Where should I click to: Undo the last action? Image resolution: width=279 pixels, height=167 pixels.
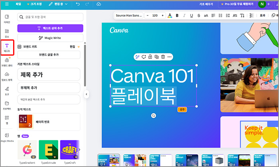pyautogui.click(x=78, y=4)
